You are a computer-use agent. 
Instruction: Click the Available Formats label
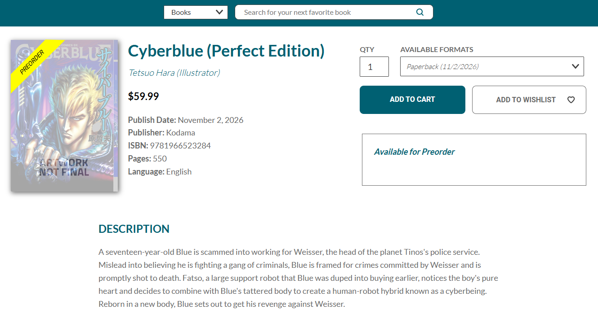[x=437, y=49]
